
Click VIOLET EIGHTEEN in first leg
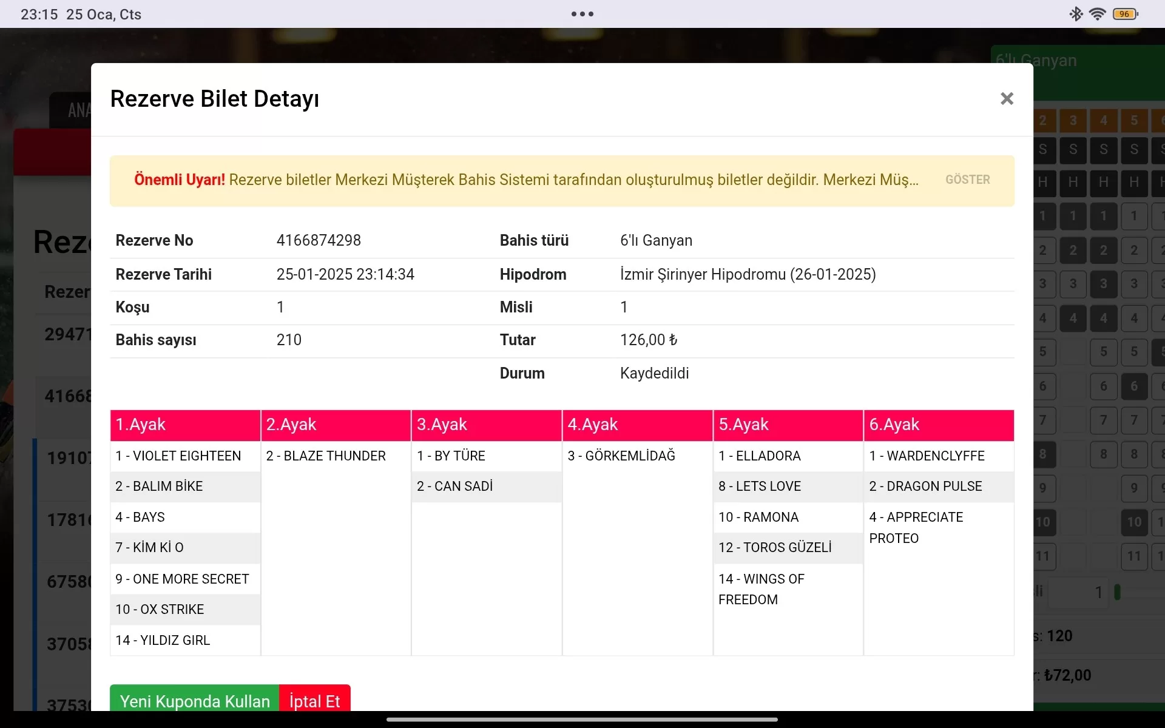click(178, 456)
